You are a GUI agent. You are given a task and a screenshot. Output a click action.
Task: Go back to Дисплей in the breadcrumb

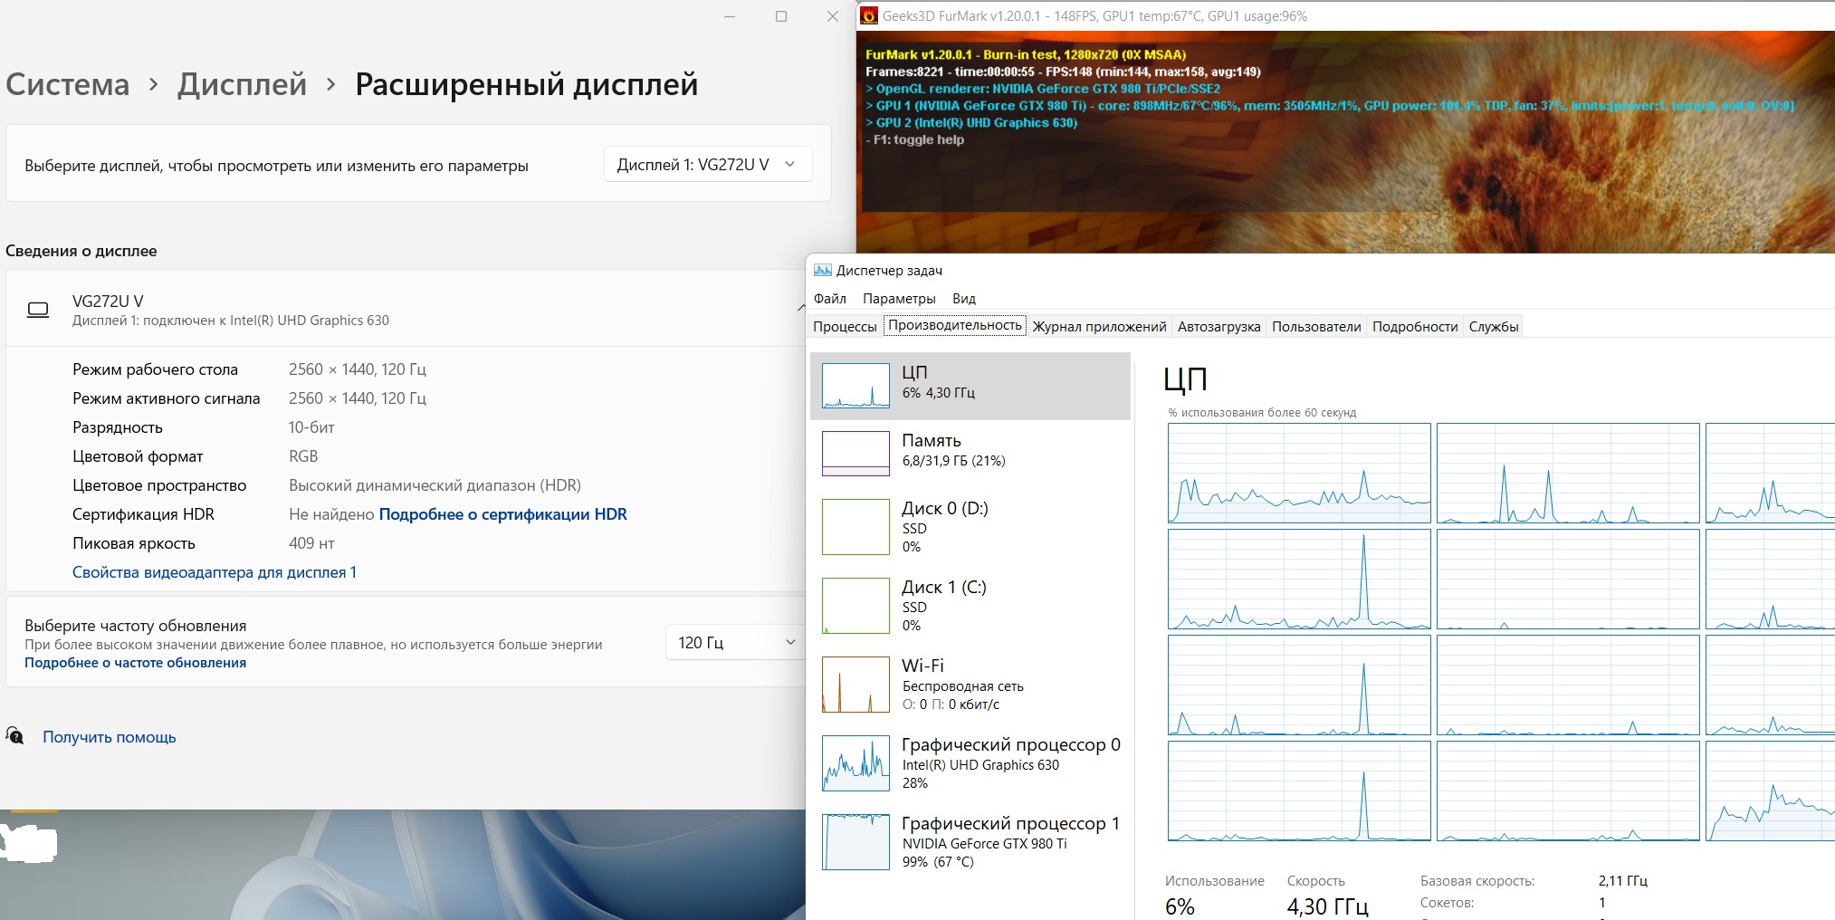242,84
